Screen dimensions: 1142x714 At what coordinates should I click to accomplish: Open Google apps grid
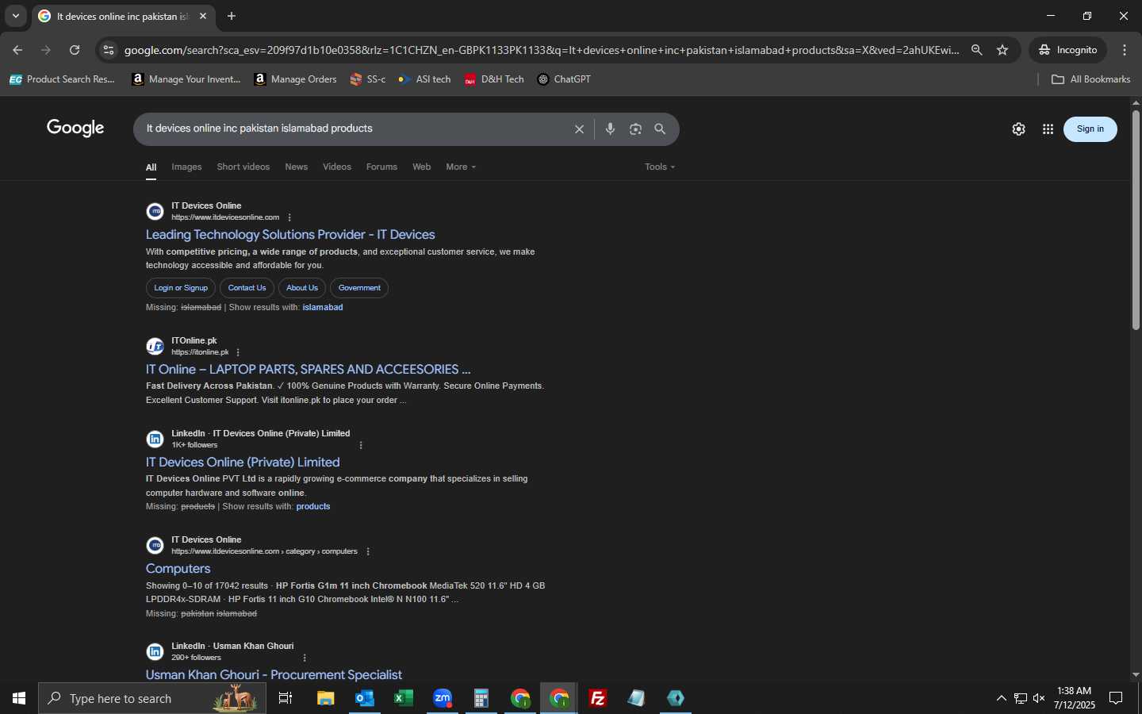click(1048, 129)
